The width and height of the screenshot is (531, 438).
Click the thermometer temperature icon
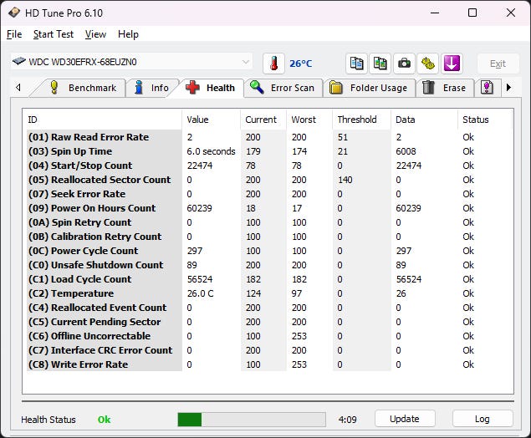click(273, 64)
